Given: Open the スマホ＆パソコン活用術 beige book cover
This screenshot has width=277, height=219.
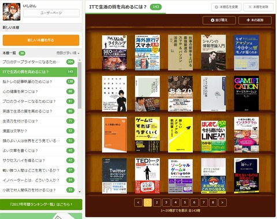Looking at the screenshot, I should click(180, 52).
